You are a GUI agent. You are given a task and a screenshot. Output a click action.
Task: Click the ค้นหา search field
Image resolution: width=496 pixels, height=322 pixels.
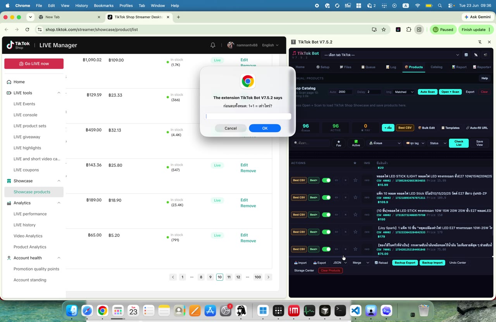pos(311,143)
